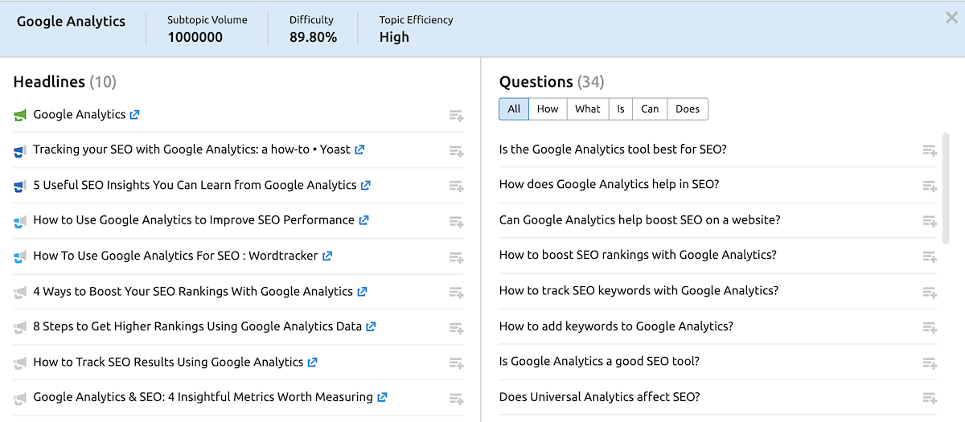Open 'How to Use Google Analytics to Improve SEO Performance'
Image resolution: width=965 pixels, height=422 pixels.
[x=194, y=220]
